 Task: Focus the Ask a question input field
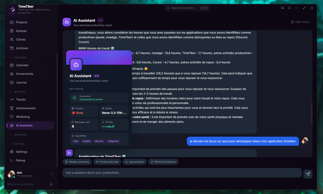182,173
